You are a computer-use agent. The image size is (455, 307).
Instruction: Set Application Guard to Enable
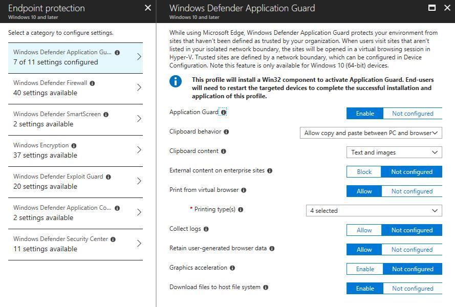[x=365, y=114]
